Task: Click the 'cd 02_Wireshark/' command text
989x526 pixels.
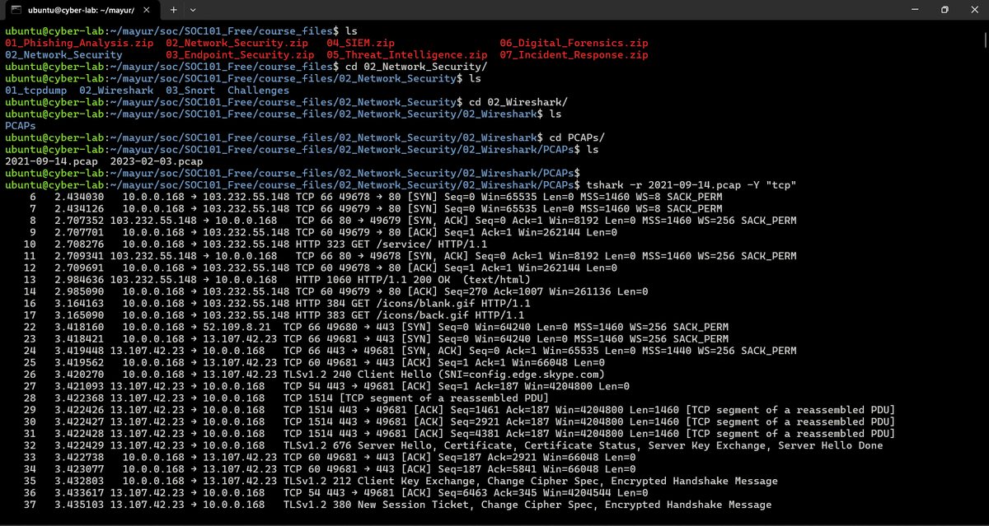Action: pos(518,102)
